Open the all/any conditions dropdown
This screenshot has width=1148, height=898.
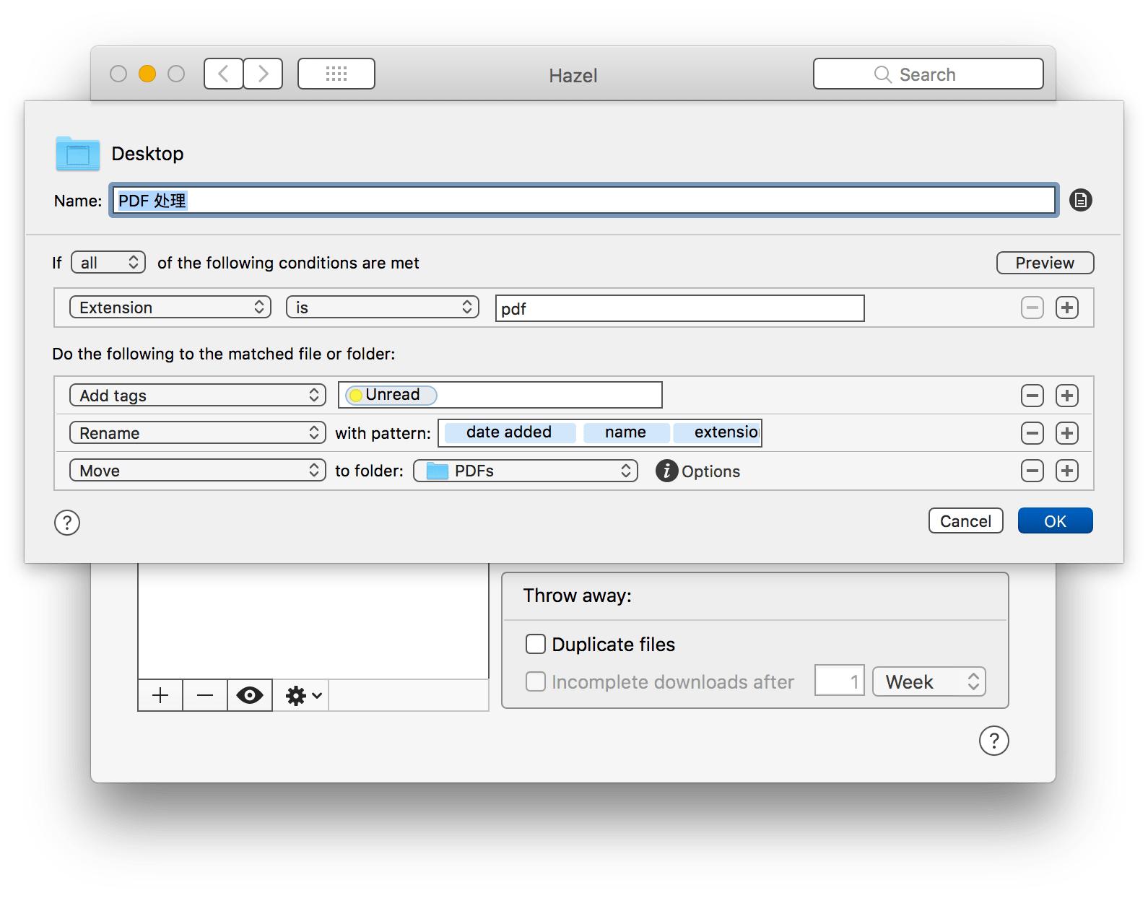click(x=108, y=263)
